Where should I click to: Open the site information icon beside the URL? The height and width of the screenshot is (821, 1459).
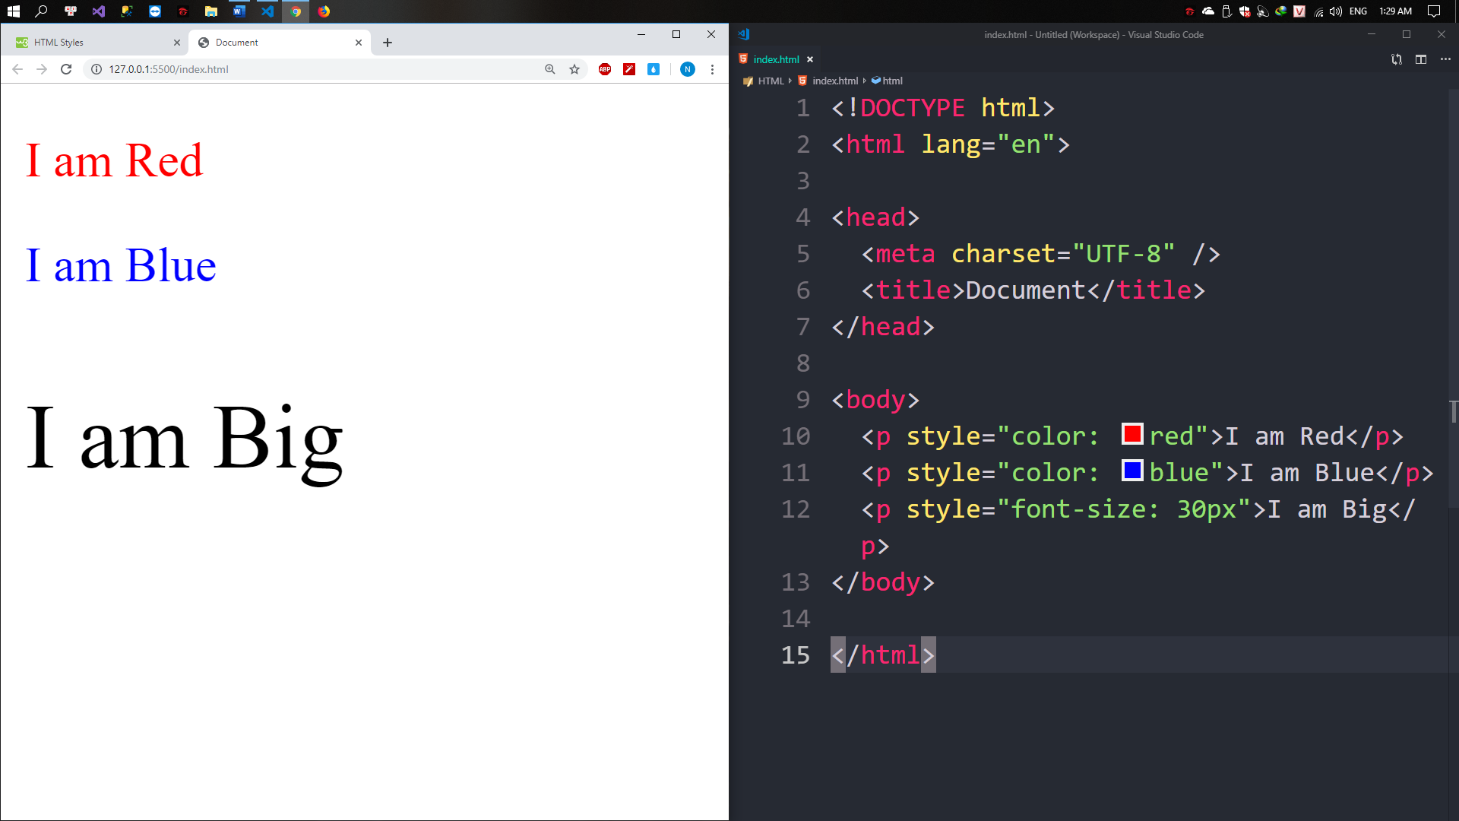[97, 69]
